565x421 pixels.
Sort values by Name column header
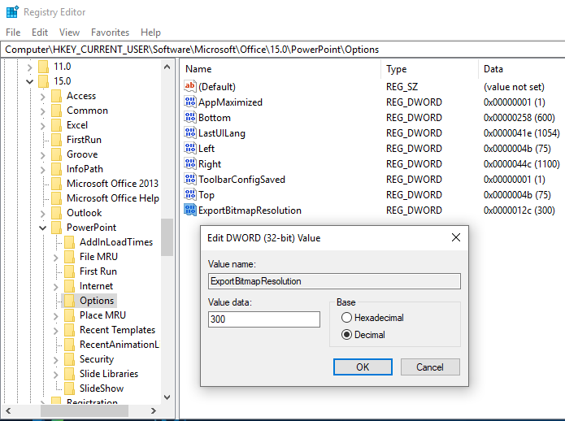click(280, 69)
